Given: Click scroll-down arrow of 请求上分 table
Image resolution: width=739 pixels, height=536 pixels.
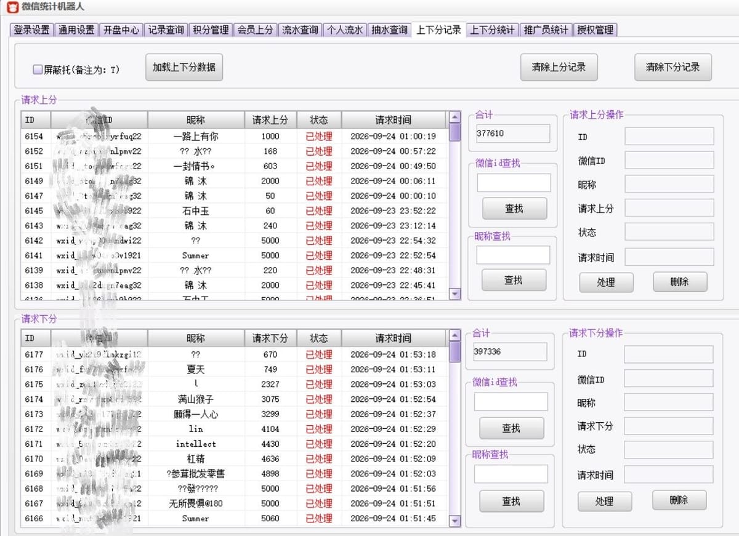Looking at the screenshot, I should [455, 294].
